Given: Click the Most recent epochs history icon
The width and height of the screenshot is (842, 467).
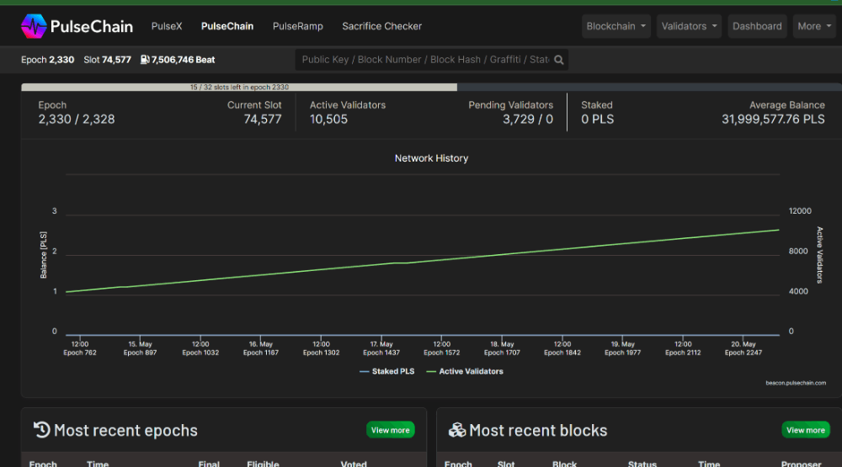Looking at the screenshot, I should coord(42,429).
